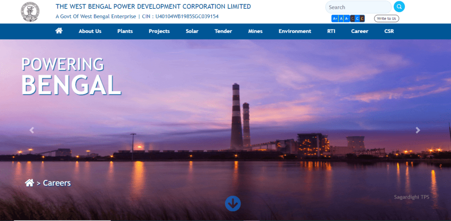The image size is (451, 221).
Task: Click the Careers breadcrumb text
Action: [57, 183]
